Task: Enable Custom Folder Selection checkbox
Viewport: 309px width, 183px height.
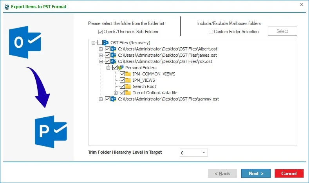Action: tap(211, 32)
